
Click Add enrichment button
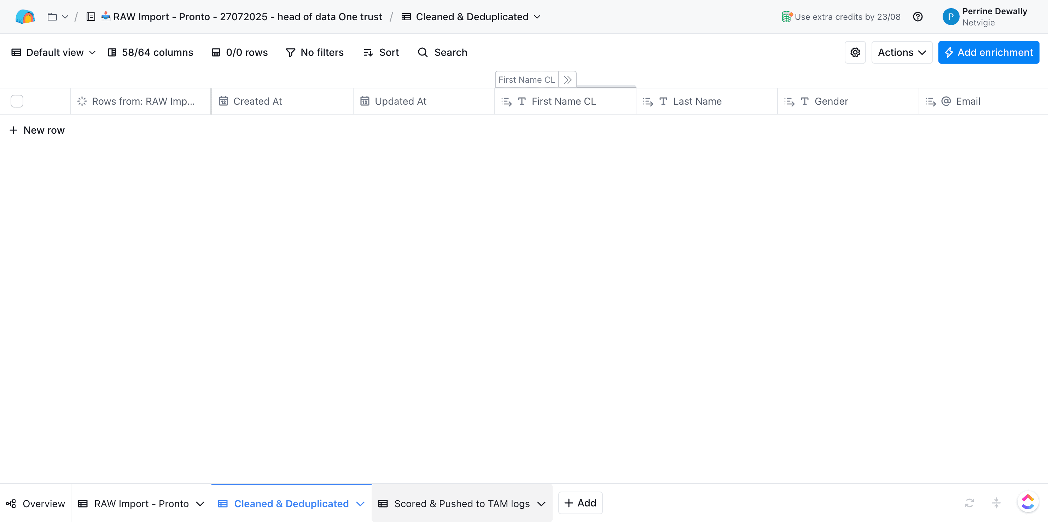989,52
